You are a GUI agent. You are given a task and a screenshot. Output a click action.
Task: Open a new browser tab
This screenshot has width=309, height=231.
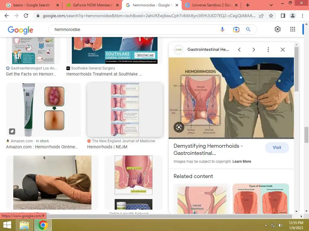point(248,5)
